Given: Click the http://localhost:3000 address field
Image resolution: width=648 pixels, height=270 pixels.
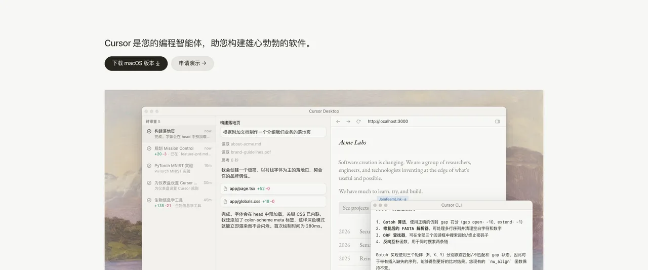Looking at the screenshot, I should [x=388, y=122].
